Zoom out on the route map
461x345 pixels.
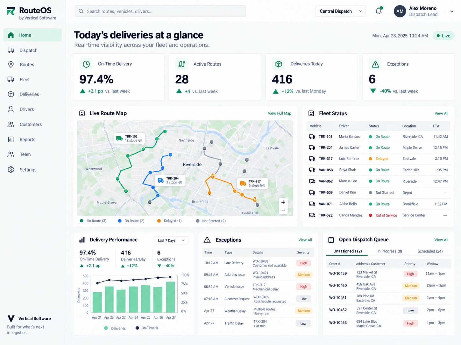coord(283,210)
